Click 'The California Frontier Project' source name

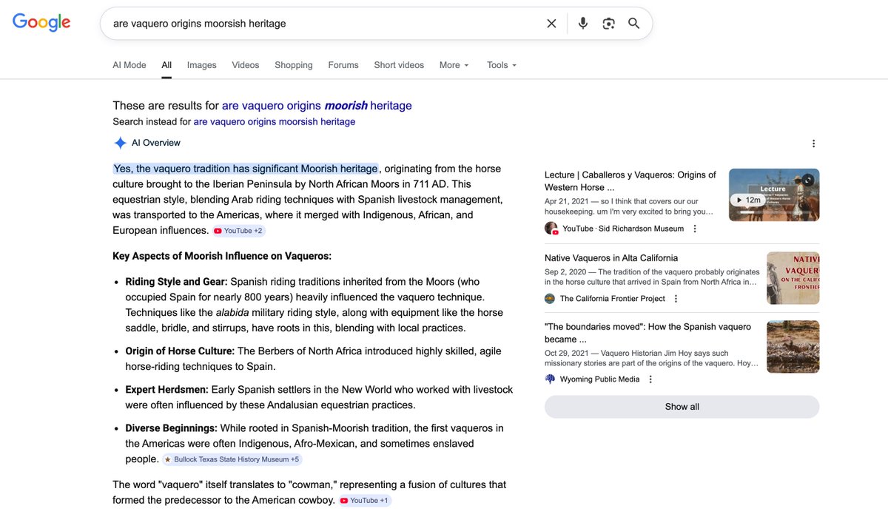[613, 299]
